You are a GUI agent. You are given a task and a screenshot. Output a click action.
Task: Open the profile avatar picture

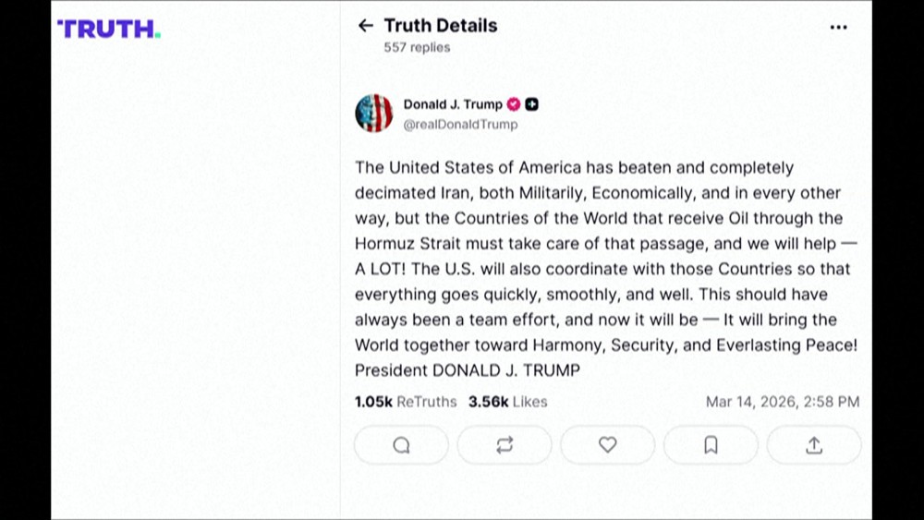[374, 114]
